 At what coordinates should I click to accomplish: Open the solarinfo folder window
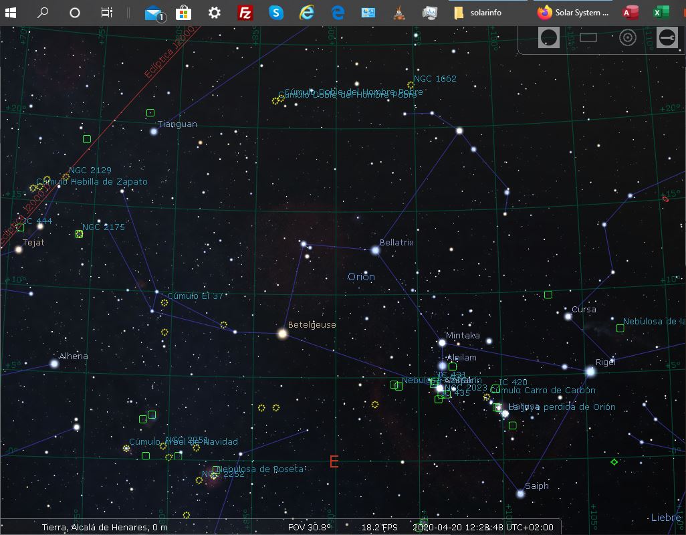pyautogui.click(x=477, y=13)
